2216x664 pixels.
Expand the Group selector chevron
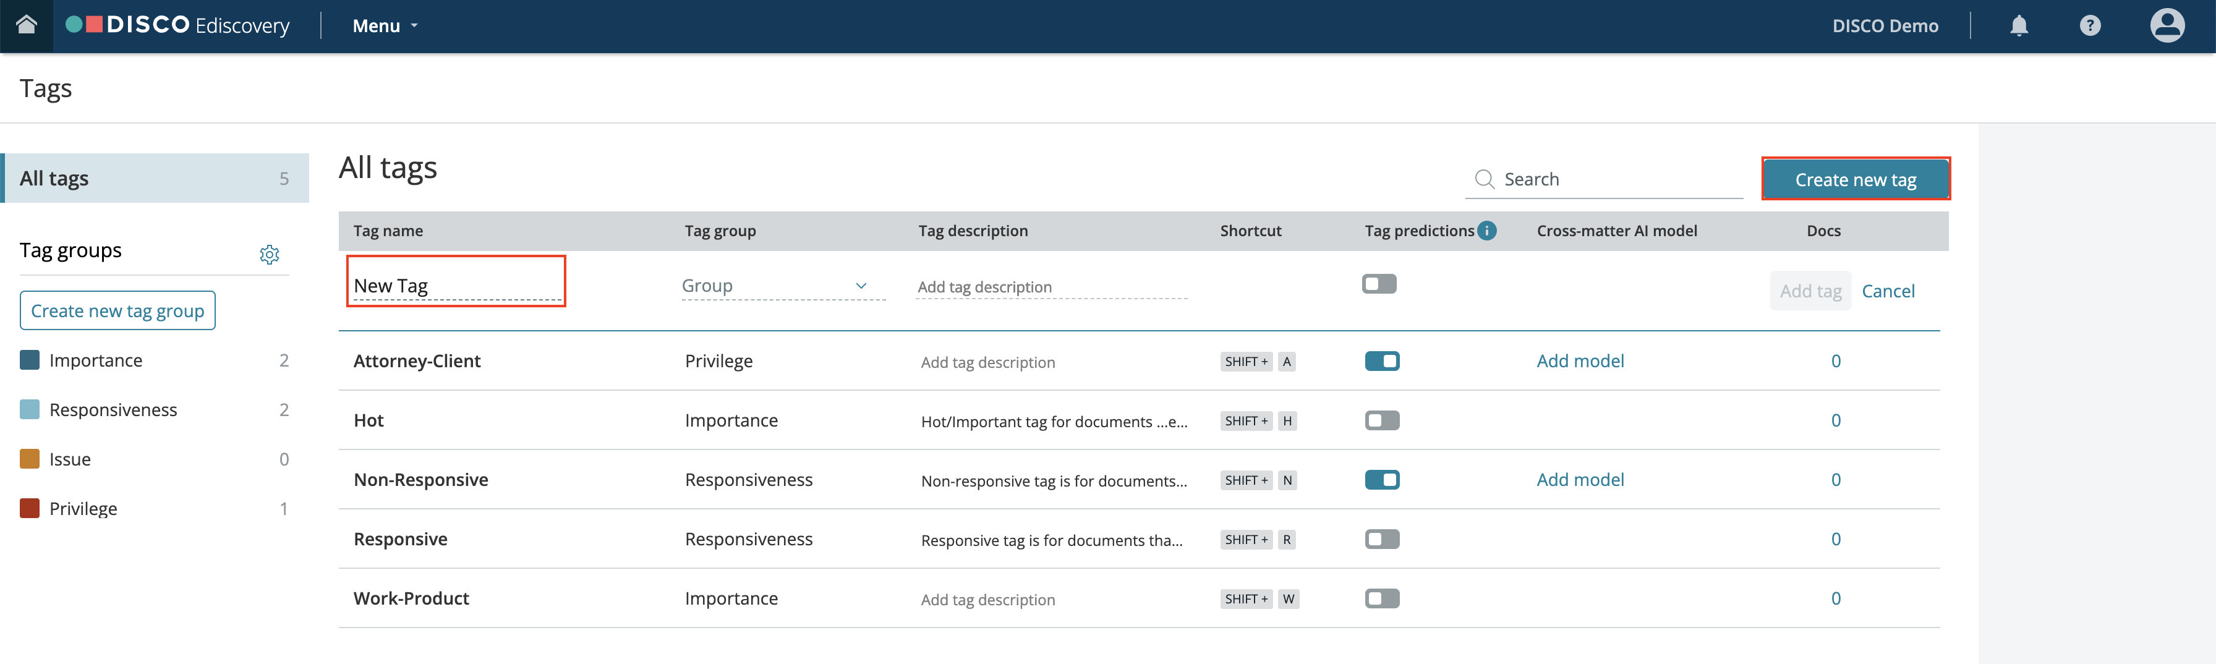click(x=859, y=284)
